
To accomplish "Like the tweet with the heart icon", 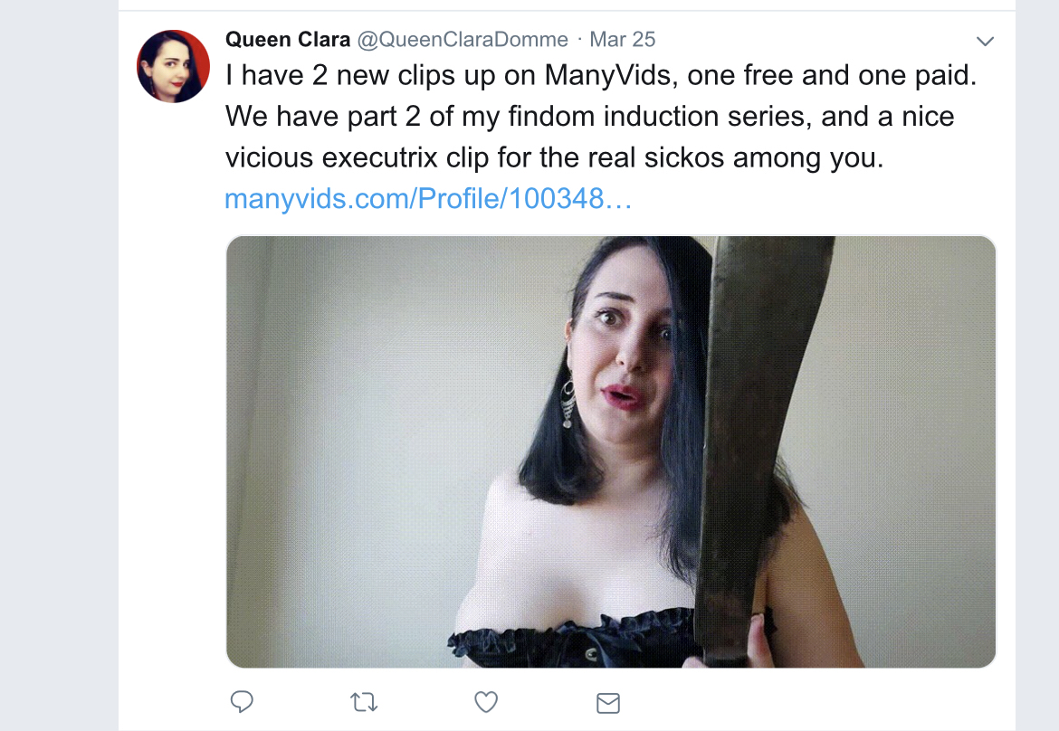I will point(485,702).
